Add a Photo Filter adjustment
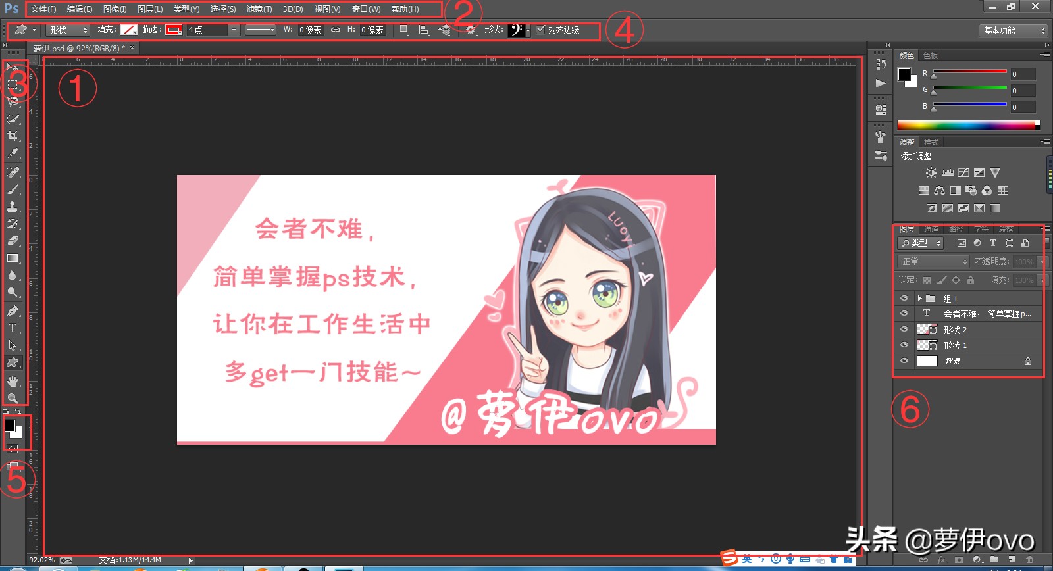This screenshot has width=1053, height=571. point(971,191)
